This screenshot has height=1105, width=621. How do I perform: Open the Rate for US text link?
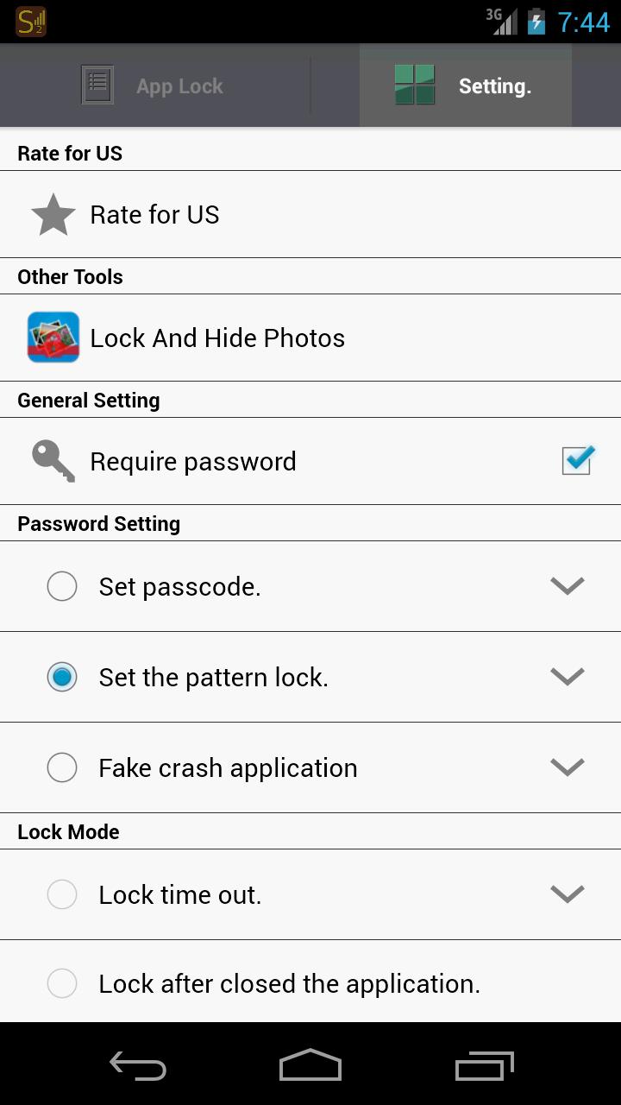click(x=155, y=215)
